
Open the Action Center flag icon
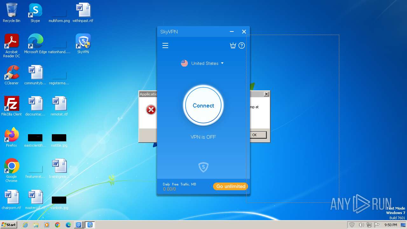(377, 225)
